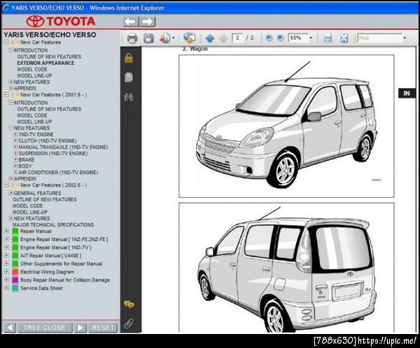Click the right arrow beside RESET
This screenshot has width=420, height=348.
[80, 328]
